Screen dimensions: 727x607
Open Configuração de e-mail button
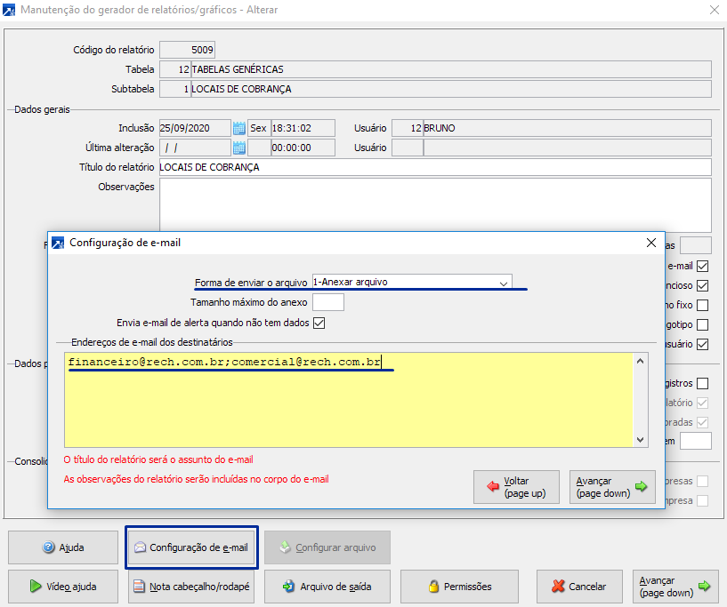coord(191,547)
